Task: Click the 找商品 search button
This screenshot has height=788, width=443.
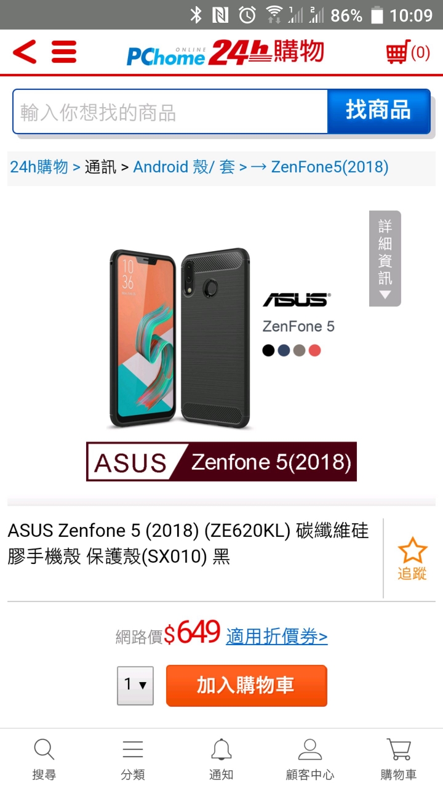Action: (x=378, y=111)
